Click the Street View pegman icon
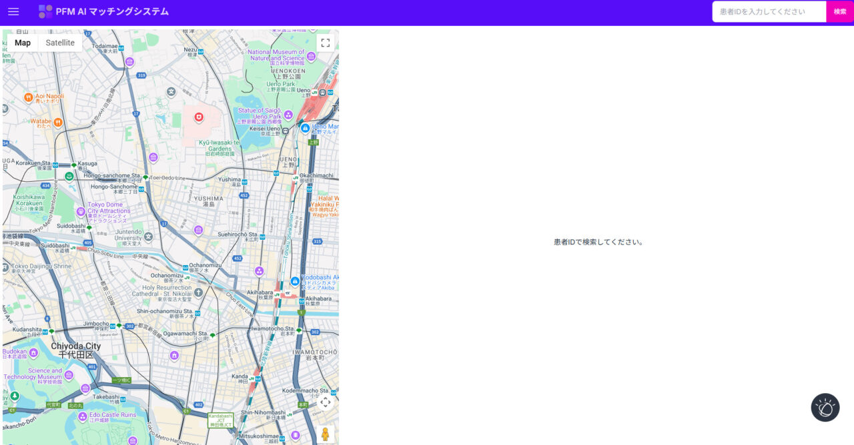This screenshot has width=854, height=445. pos(325,434)
